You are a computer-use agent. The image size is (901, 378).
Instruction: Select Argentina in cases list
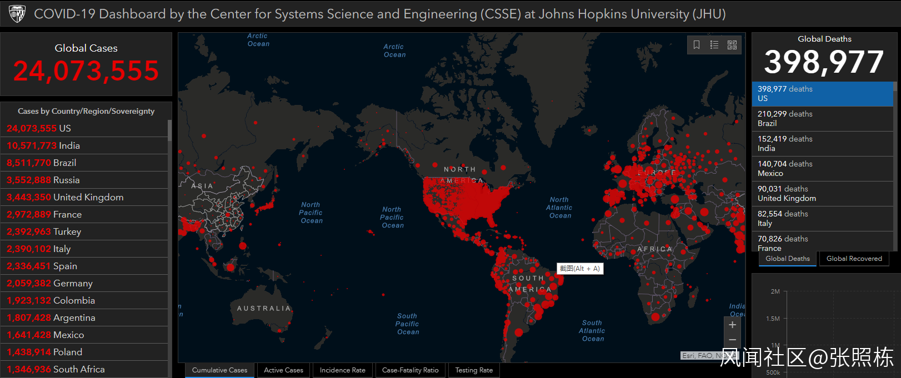(84, 317)
